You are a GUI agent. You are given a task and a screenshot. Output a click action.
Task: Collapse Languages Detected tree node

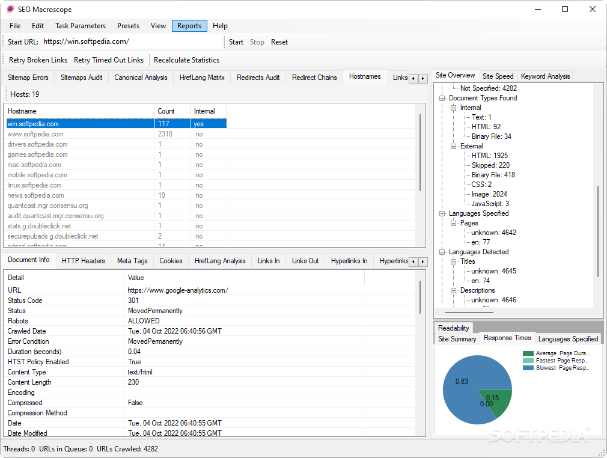[x=442, y=252]
